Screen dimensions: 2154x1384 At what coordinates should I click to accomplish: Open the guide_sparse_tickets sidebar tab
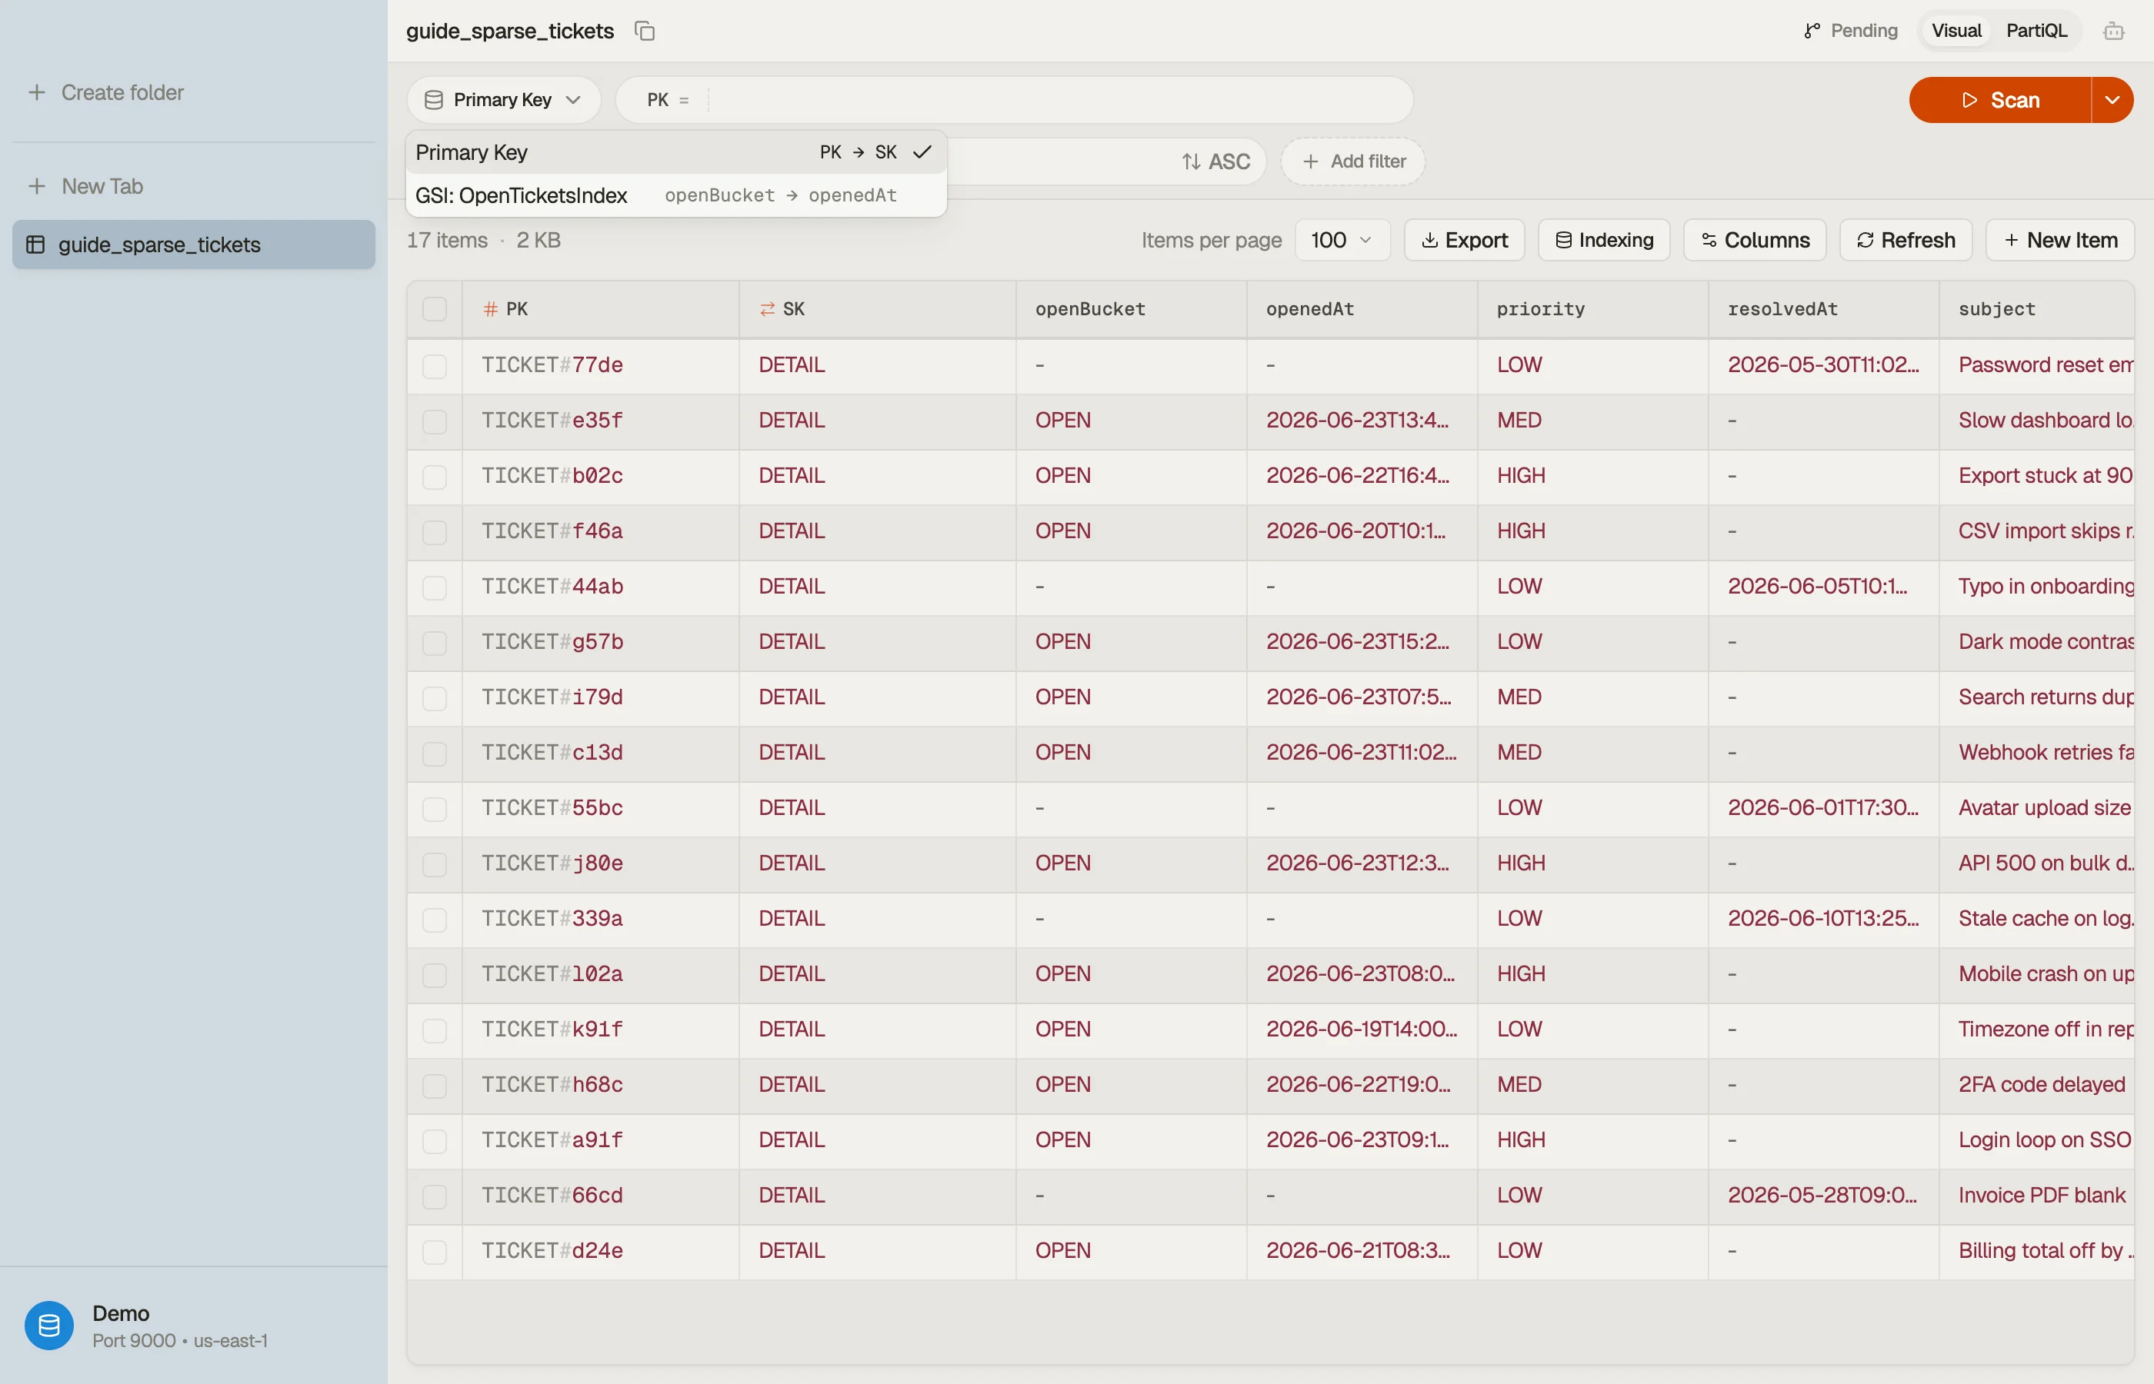[x=193, y=245]
